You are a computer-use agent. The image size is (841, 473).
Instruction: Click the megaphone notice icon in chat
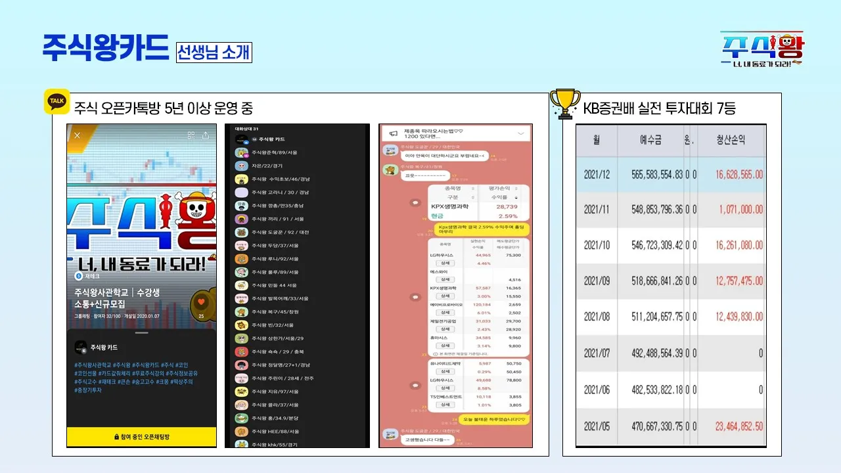(393, 133)
